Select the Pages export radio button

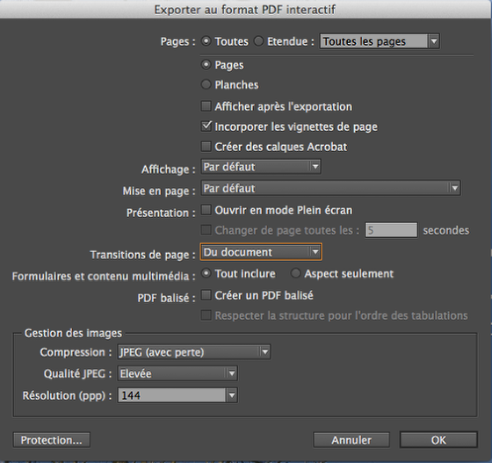coord(206,65)
